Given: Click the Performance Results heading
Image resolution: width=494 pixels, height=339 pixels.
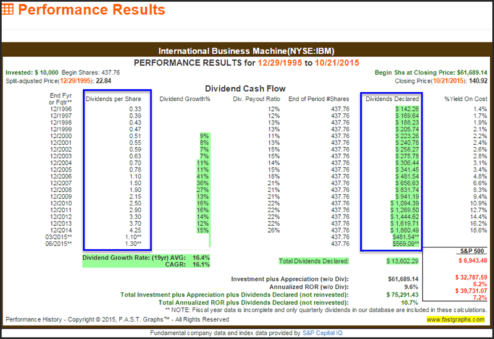Looking at the screenshot, I should (91, 9).
